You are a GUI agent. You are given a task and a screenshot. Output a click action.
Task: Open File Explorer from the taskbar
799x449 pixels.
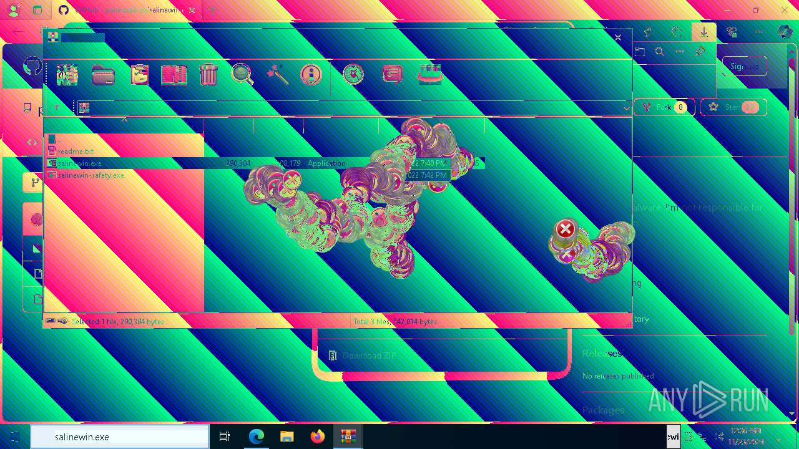(x=287, y=437)
